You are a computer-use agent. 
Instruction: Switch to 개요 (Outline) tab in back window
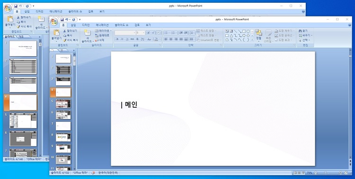(x=21, y=36)
